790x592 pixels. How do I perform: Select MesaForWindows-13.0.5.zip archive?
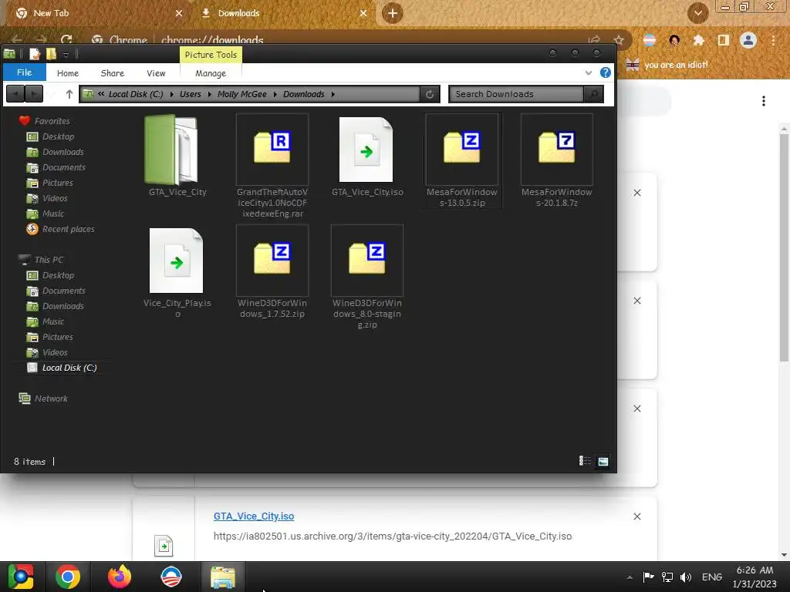462,160
